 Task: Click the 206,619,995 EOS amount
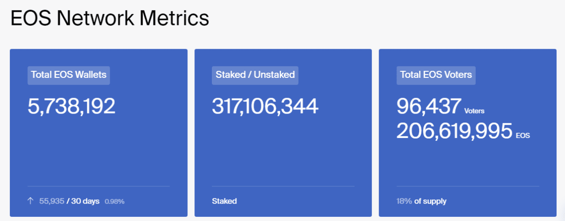tap(454, 131)
